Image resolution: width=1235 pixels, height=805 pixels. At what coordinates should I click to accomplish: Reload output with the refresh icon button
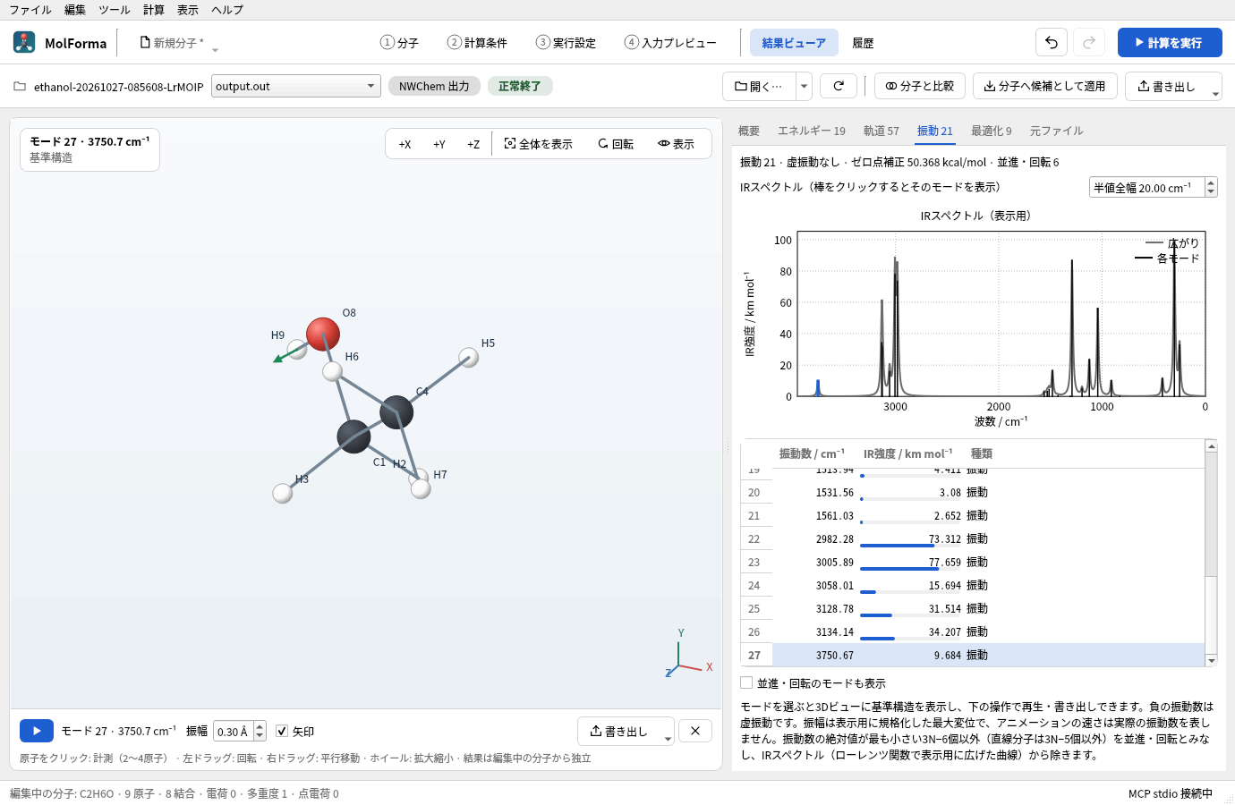coord(839,86)
